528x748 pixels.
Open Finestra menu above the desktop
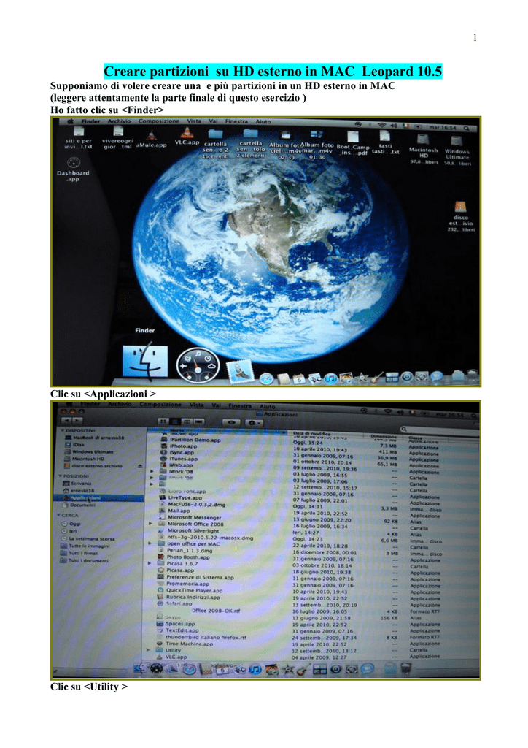[236, 121]
